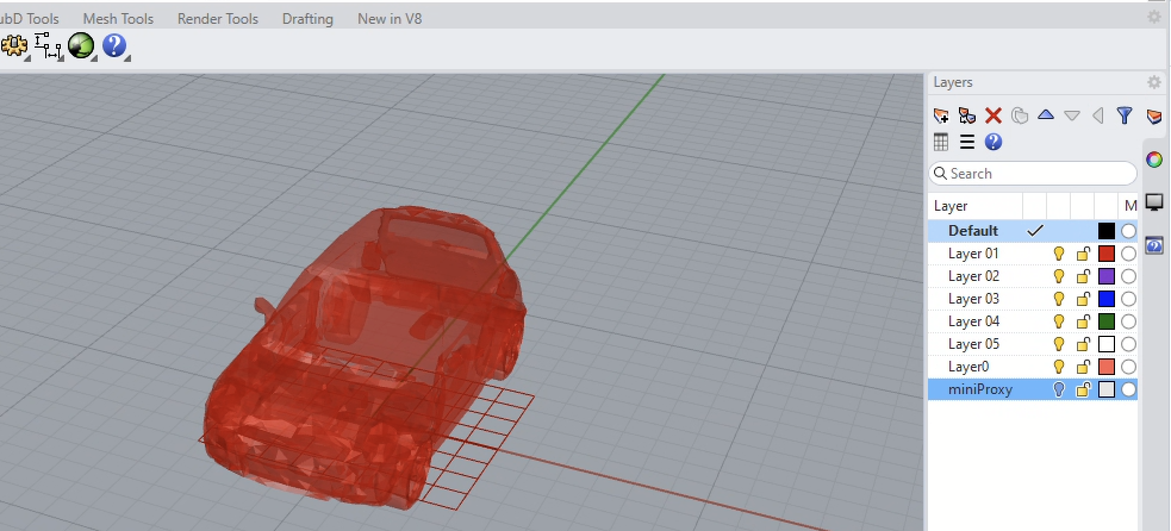Image resolution: width=1171 pixels, height=531 pixels.
Task: Toggle Layer 01 visibility light bulb
Action: [1058, 254]
